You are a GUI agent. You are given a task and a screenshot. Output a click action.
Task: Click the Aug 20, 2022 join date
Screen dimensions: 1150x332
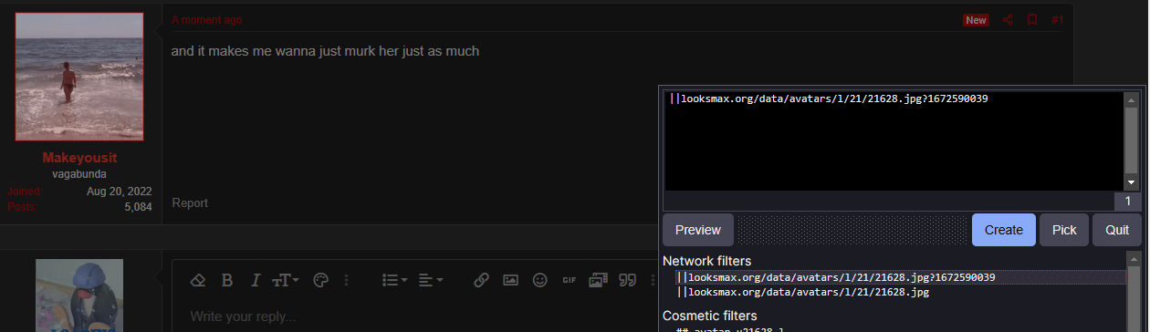pyautogui.click(x=120, y=192)
